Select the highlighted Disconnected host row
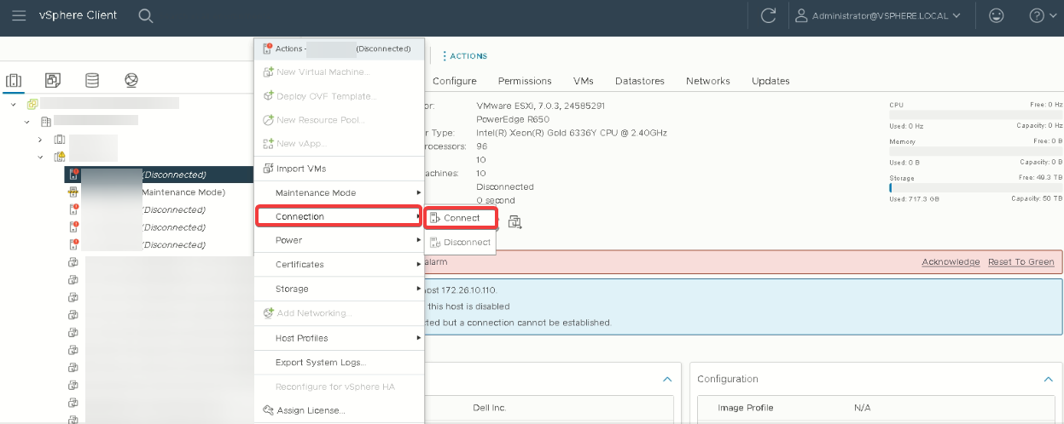Screen dimensions: 1064x424 [x=159, y=175]
